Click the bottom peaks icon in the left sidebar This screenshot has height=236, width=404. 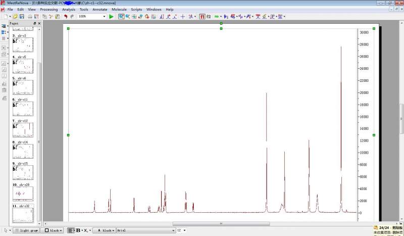tap(4, 98)
